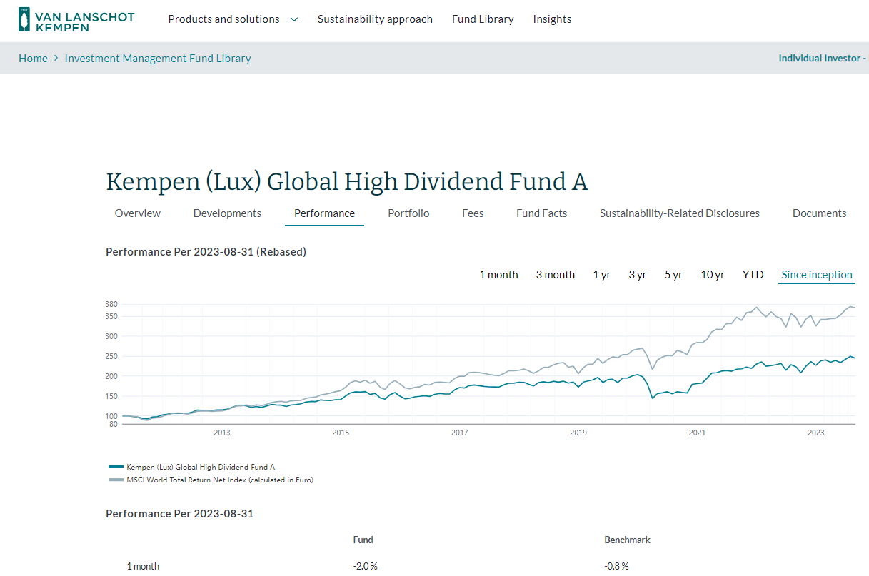Open Investment Management Fund Library breadcrumb
Viewport: 869px width, 576px height.
pyautogui.click(x=158, y=59)
